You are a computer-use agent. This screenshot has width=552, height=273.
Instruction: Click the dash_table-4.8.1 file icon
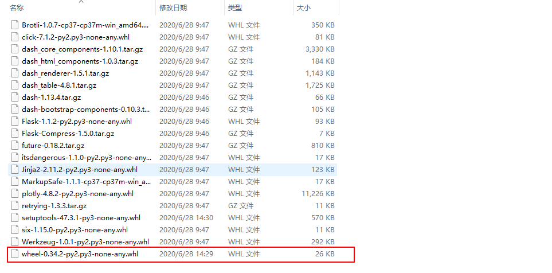(14, 85)
